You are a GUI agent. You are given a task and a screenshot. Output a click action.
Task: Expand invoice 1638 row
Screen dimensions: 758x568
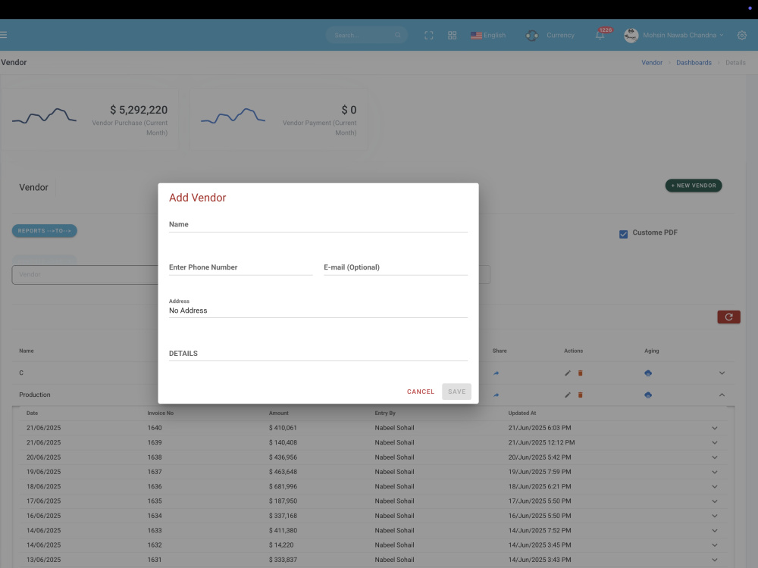point(715,457)
